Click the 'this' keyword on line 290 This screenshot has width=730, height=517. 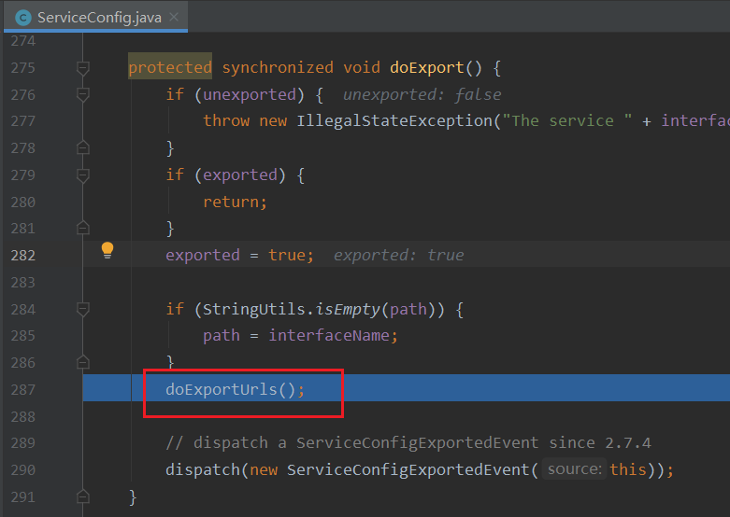pyautogui.click(x=628, y=469)
